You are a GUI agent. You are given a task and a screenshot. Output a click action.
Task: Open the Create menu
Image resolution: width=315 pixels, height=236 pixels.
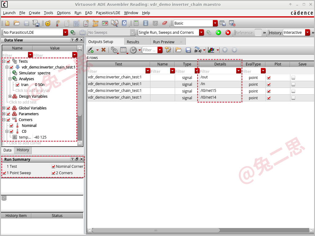tap(34, 13)
